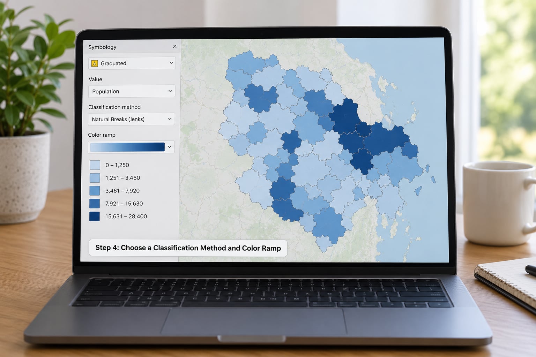
Task: Click the "Classification method" label
Action: (x=114, y=107)
